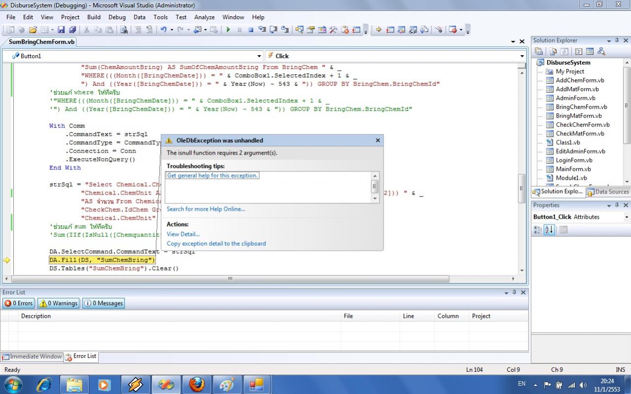631x394 pixels.
Task: Select LoginForm.vb in Solution Explorer
Action: [574, 160]
